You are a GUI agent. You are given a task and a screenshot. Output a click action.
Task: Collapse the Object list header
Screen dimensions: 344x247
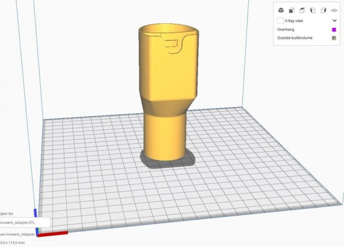pyautogui.click(x=6, y=213)
